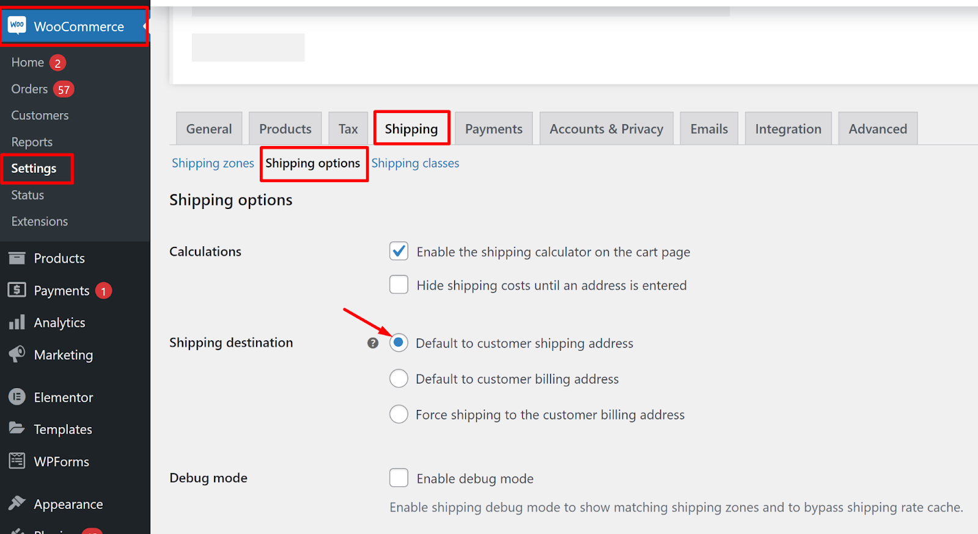Click the WPForms icon in sidebar
Screen dimensions: 978x534
17,461
